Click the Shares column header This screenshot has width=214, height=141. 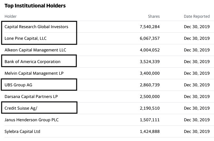[x=154, y=16]
